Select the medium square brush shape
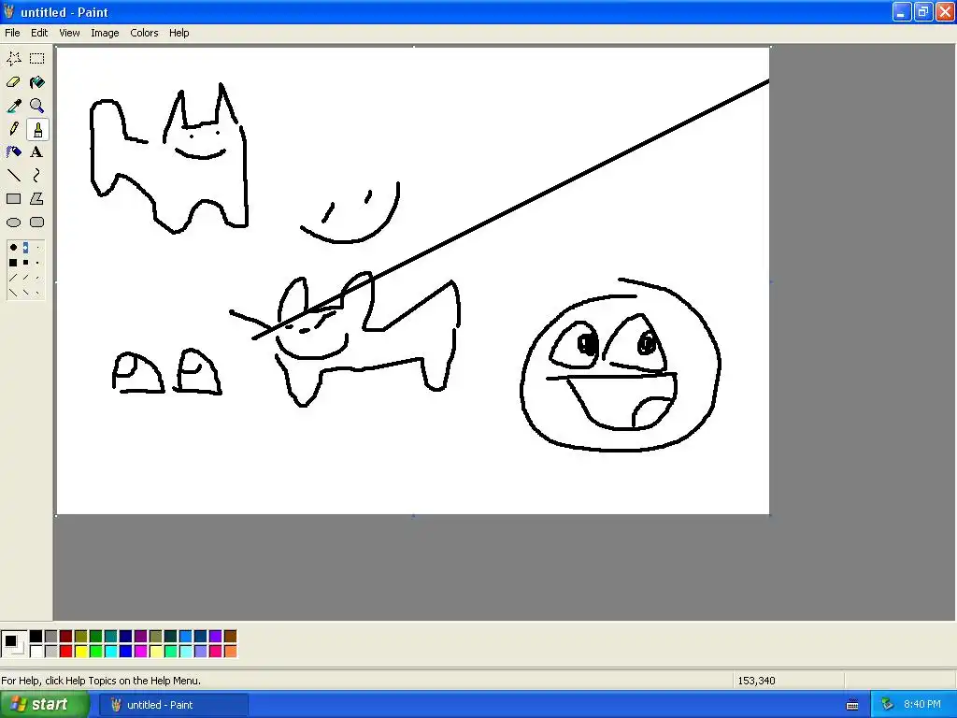 point(25,263)
